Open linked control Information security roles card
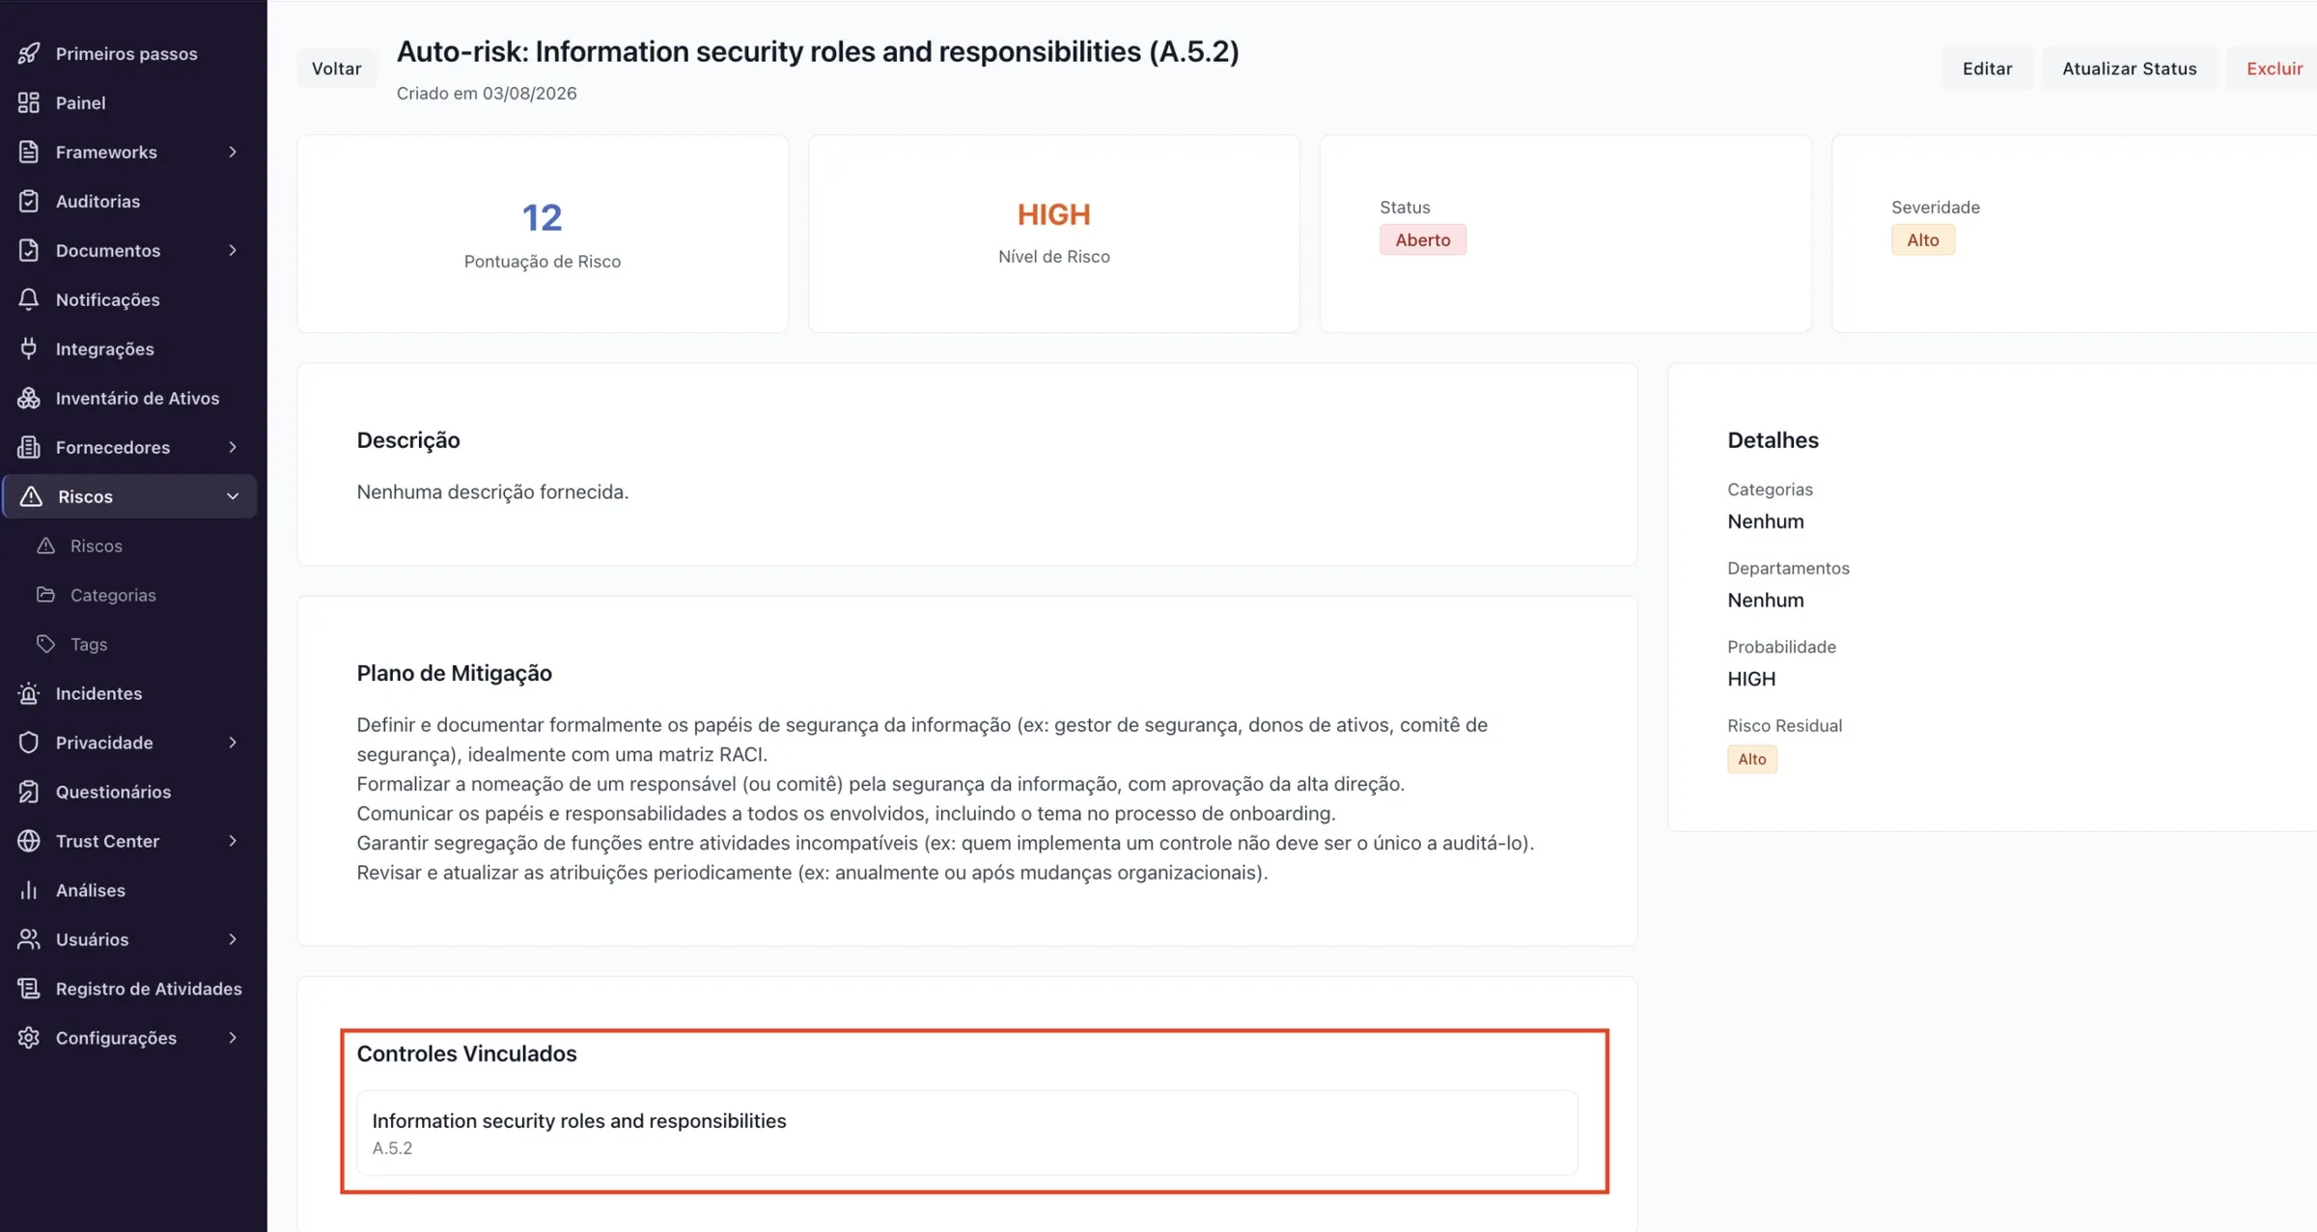The height and width of the screenshot is (1232, 2317). click(x=967, y=1133)
